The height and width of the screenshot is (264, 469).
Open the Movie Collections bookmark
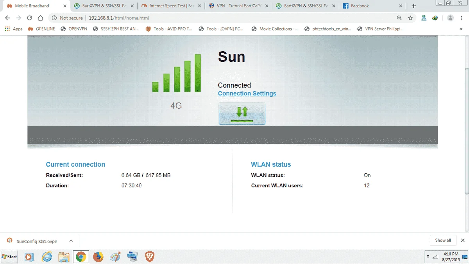coord(274,29)
